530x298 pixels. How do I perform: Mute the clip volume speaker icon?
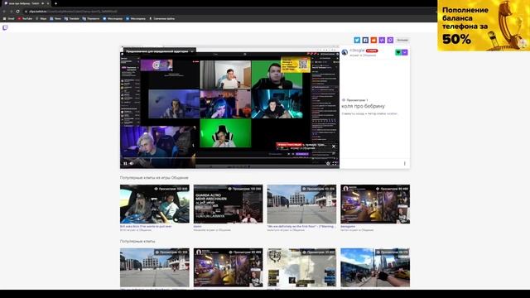[132, 164]
